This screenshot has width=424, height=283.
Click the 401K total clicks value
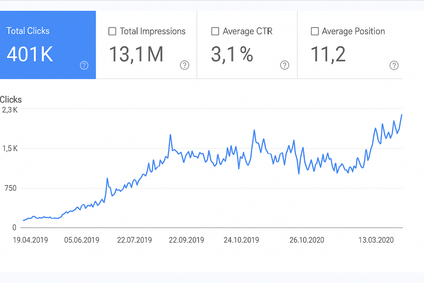pyautogui.click(x=30, y=54)
